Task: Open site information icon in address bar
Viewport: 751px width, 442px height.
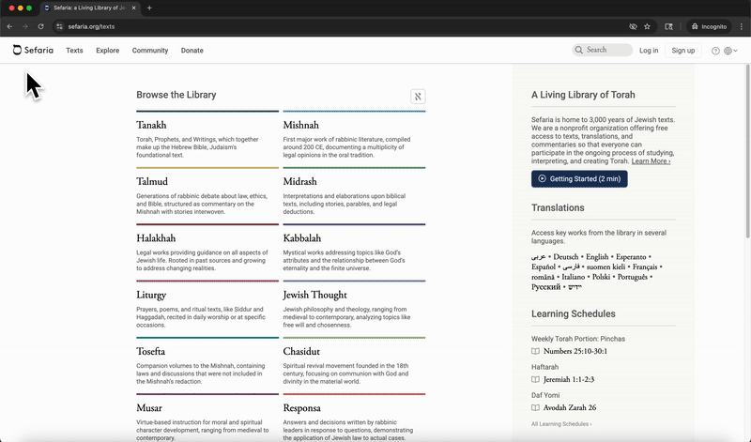Action: [x=59, y=27]
